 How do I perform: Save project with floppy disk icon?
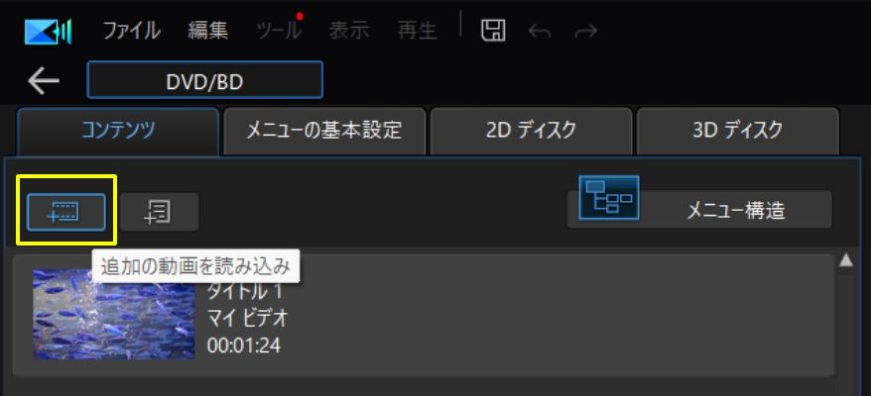click(493, 31)
